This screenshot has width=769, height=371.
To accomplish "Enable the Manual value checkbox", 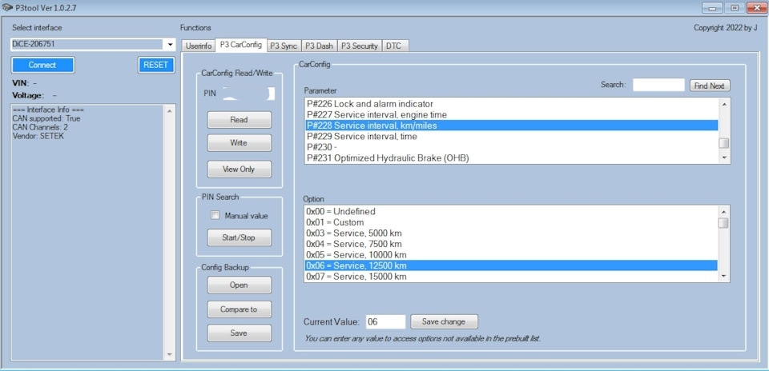I will click(x=215, y=215).
